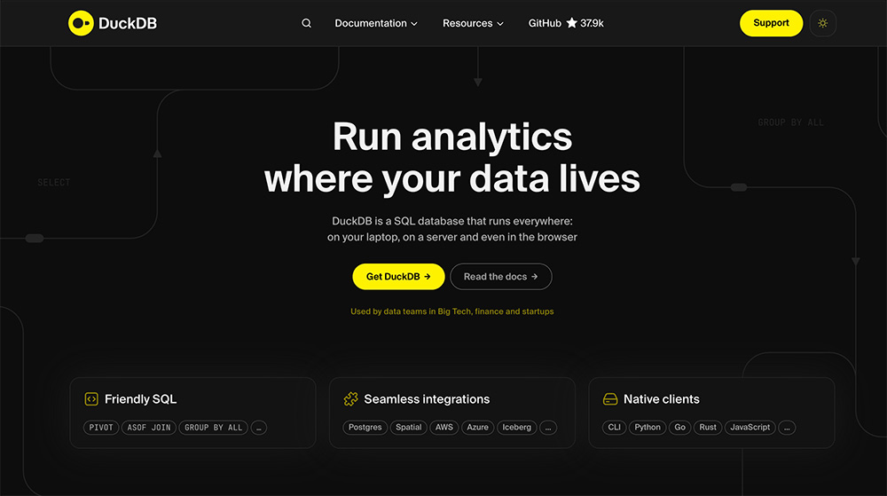The width and height of the screenshot is (887, 496).
Task: Select the Python tag
Action: tap(648, 428)
